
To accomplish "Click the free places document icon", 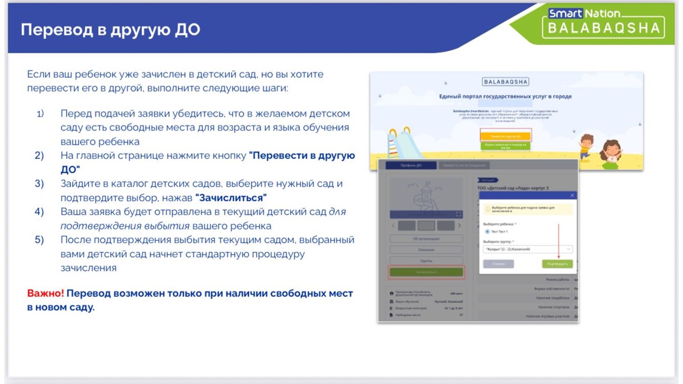I will click(392, 315).
